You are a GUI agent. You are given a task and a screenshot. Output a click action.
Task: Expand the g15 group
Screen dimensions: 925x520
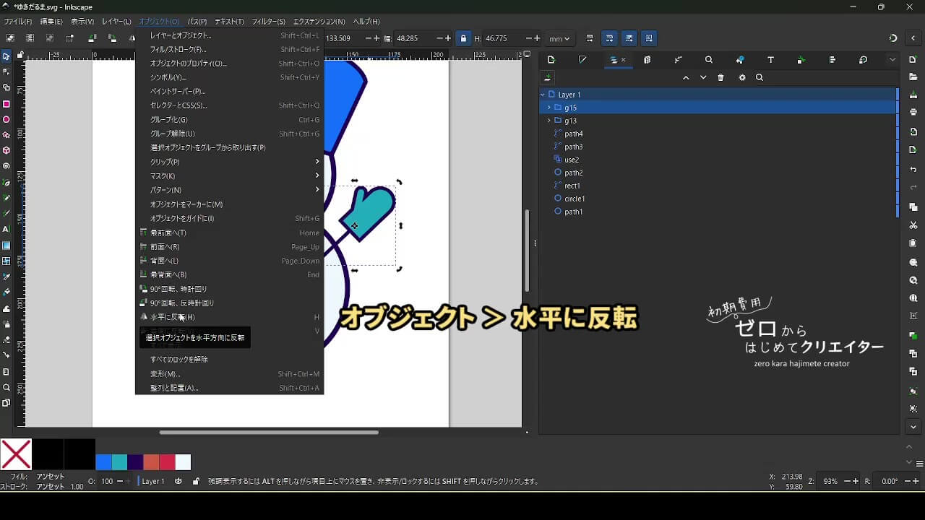pos(549,108)
